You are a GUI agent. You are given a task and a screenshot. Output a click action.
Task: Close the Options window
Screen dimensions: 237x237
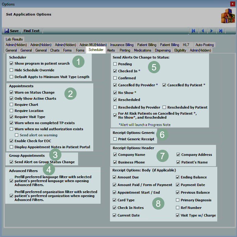coord(233,4)
